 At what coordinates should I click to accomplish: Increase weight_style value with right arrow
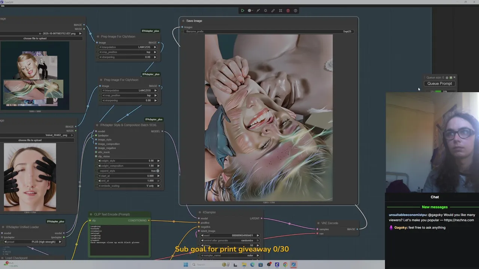pos(158,161)
